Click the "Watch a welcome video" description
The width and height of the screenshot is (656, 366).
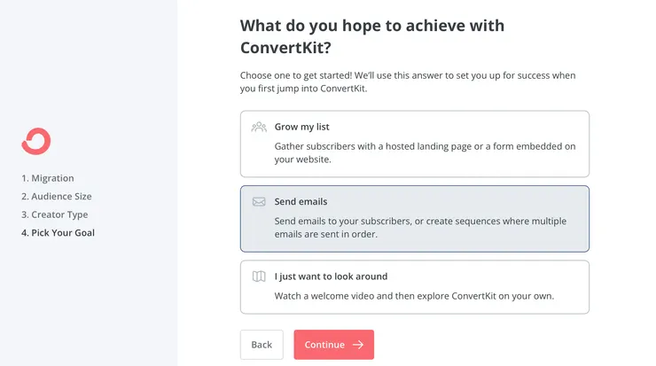point(414,296)
